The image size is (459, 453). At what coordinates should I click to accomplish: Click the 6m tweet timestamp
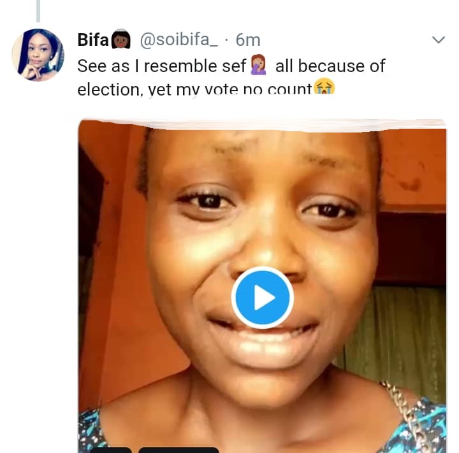click(x=248, y=40)
